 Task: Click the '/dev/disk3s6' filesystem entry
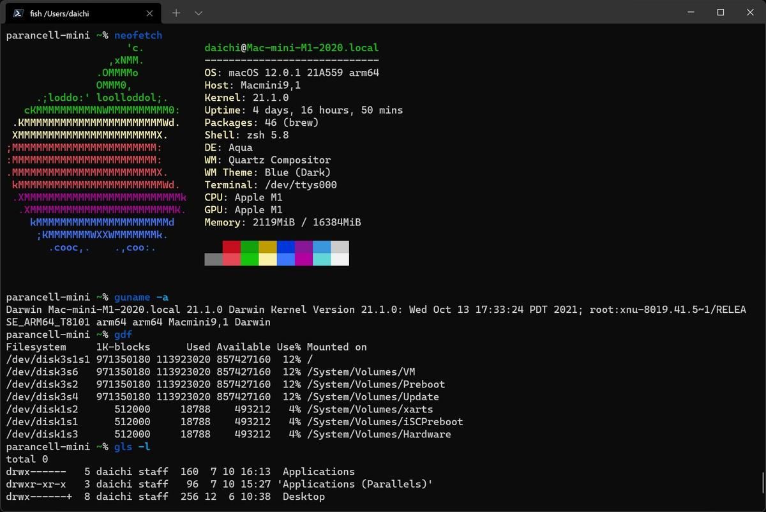pyautogui.click(x=42, y=372)
